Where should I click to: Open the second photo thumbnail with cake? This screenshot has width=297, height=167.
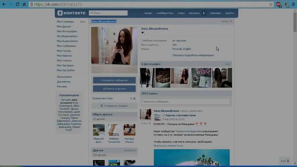point(163,77)
